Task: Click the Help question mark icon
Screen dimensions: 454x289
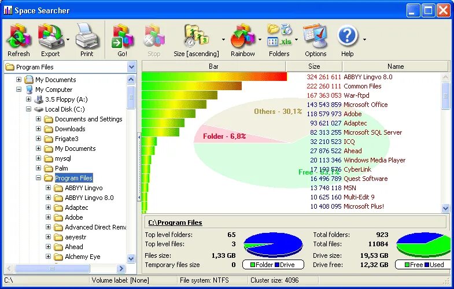Action: [347, 36]
